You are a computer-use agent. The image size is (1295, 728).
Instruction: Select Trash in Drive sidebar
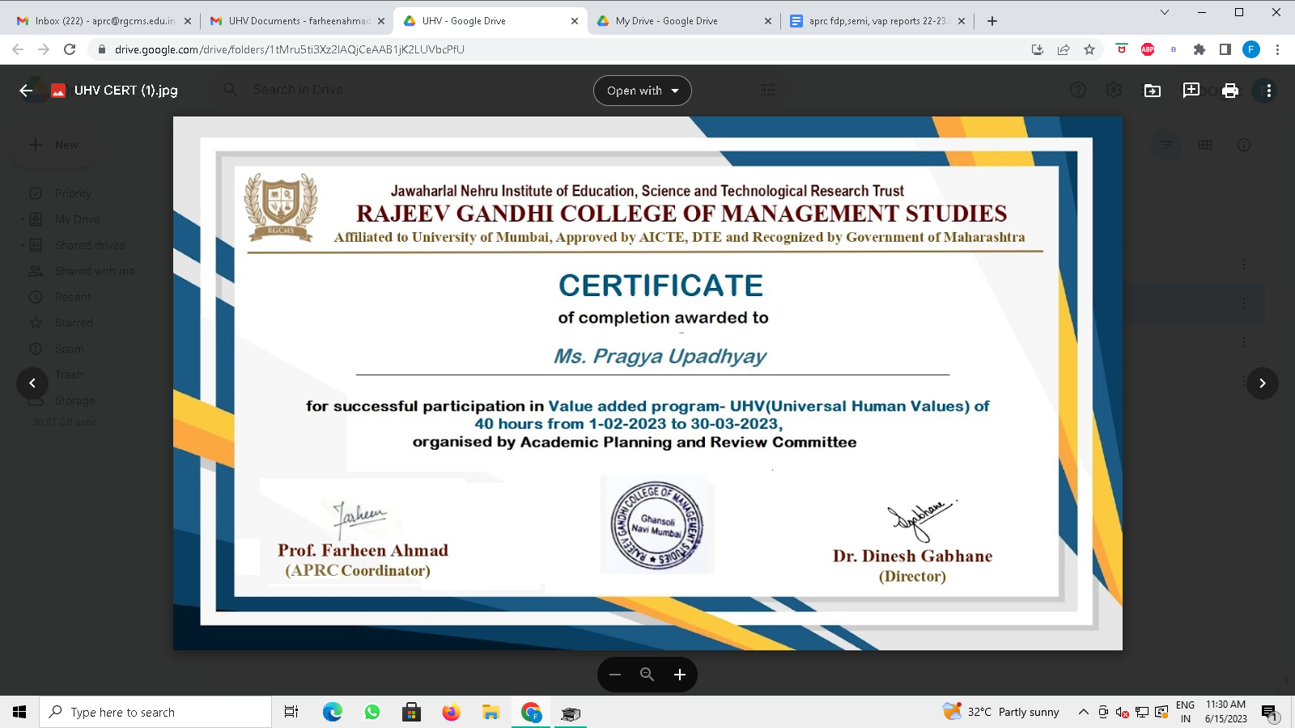pos(69,375)
